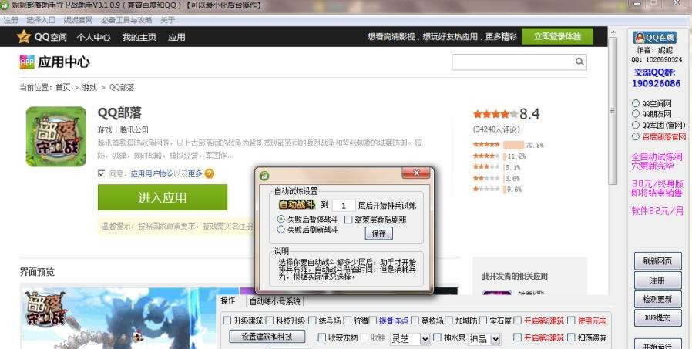The image size is (692, 349).
Task: Go to 个人中心 in QQ空间 navigation
Action: (x=93, y=37)
